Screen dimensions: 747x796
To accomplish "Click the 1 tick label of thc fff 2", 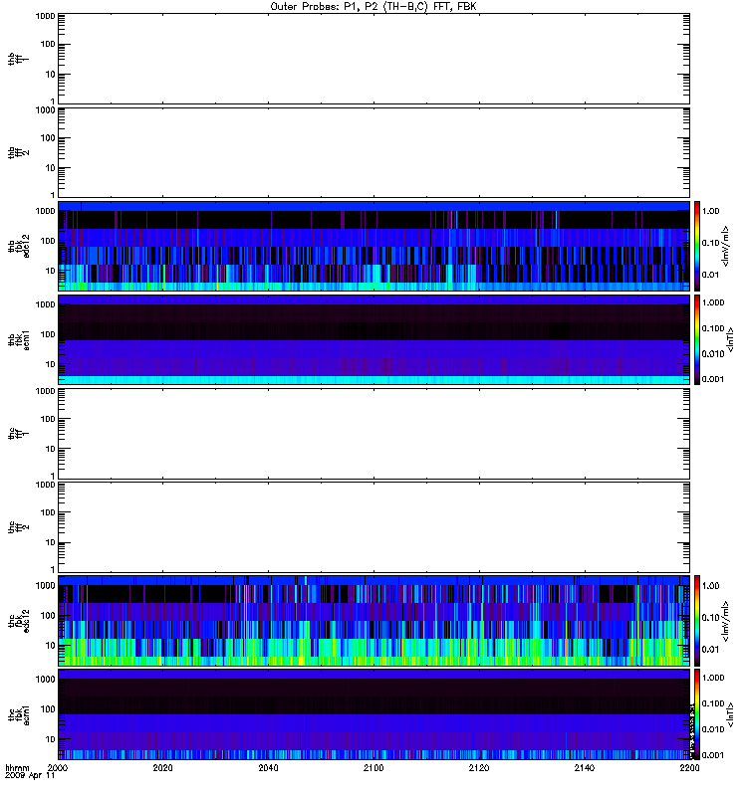I will tap(53, 569).
